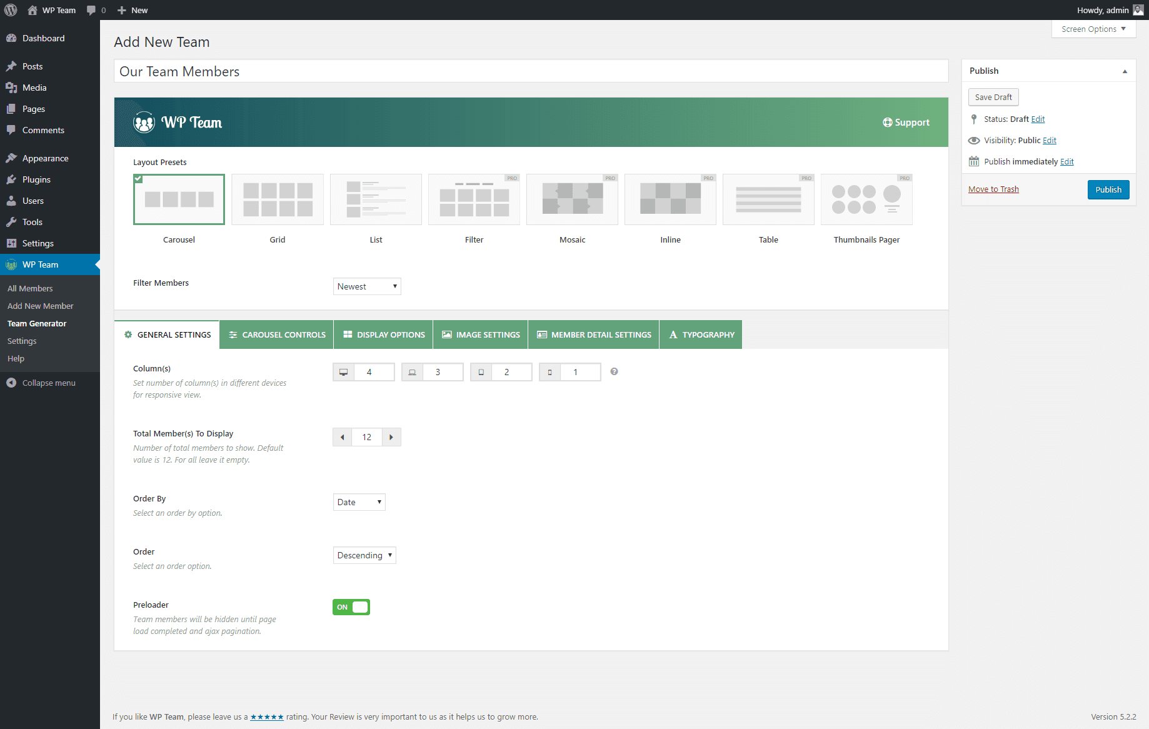Screen dimensions: 1149x729
Task: Increase total members with right arrow
Action: (391, 437)
